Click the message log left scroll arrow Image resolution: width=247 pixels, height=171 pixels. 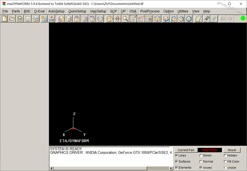(x=51, y=168)
